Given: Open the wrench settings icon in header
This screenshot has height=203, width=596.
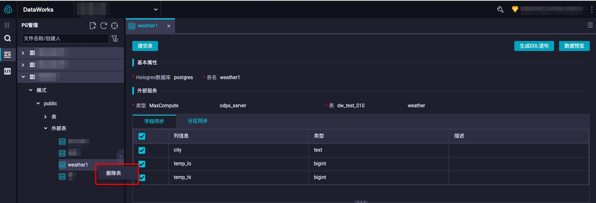Looking at the screenshot, I should pyautogui.click(x=500, y=9).
